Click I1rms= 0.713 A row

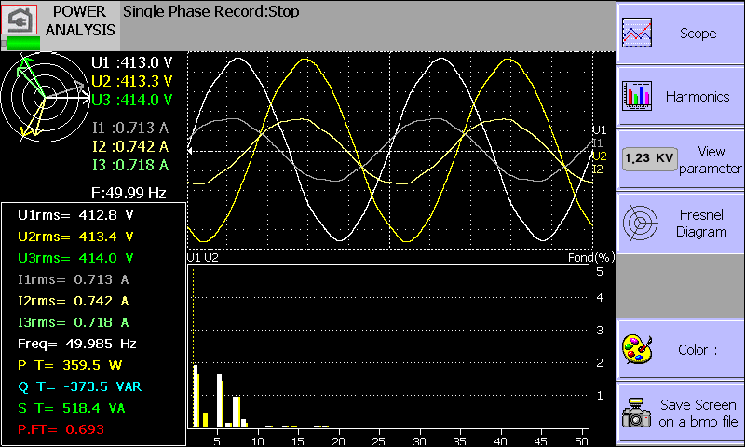[74, 279]
